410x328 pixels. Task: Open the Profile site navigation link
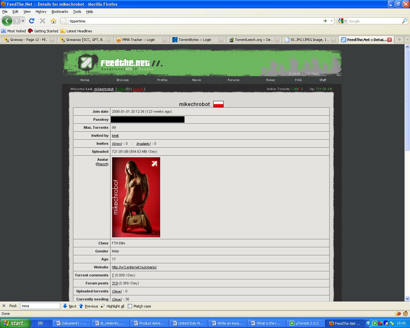[162, 80]
